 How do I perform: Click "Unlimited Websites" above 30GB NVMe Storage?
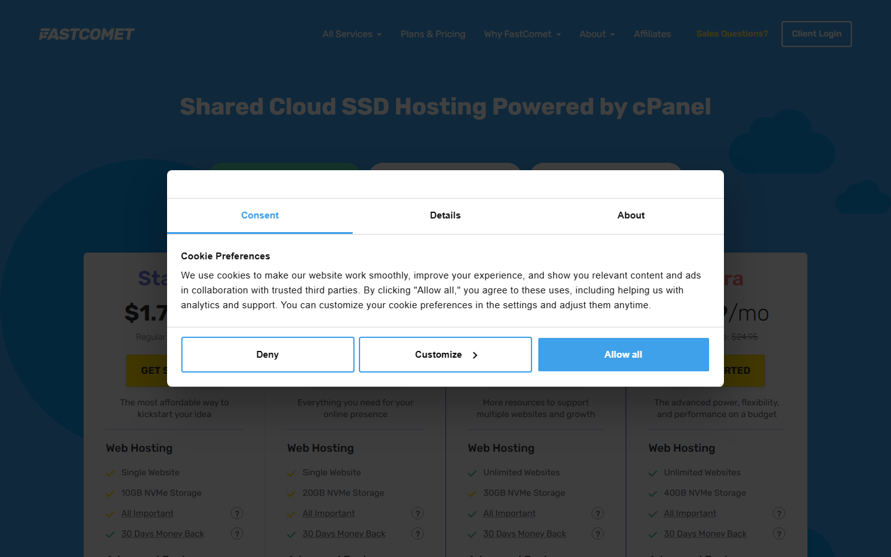click(x=522, y=472)
